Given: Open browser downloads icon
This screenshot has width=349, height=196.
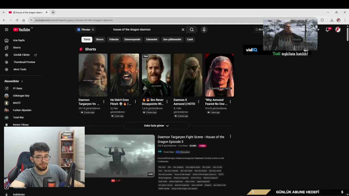Looking at the screenshot, I should pyautogui.click(x=332, y=20).
